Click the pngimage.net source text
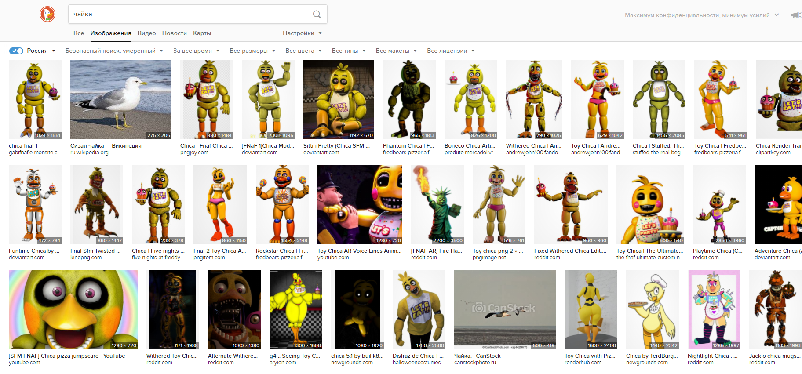 coord(489,258)
